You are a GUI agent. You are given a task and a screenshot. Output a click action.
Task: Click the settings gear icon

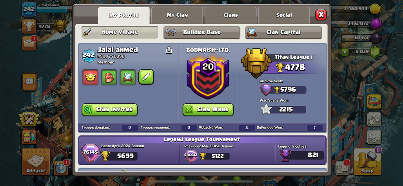374,137
